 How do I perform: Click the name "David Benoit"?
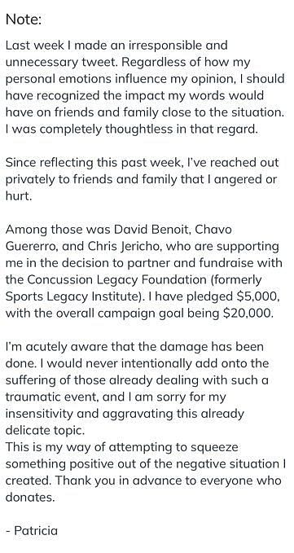[x=151, y=230]
